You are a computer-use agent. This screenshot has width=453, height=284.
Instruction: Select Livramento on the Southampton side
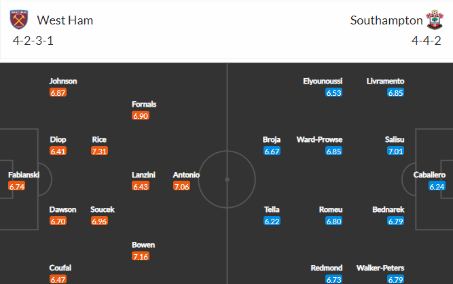click(x=385, y=81)
